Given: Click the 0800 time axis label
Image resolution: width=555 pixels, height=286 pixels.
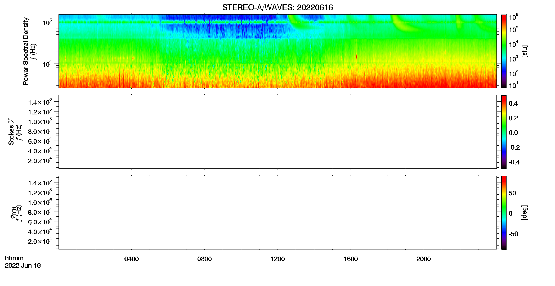Looking at the screenshot, I should [204, 259].
